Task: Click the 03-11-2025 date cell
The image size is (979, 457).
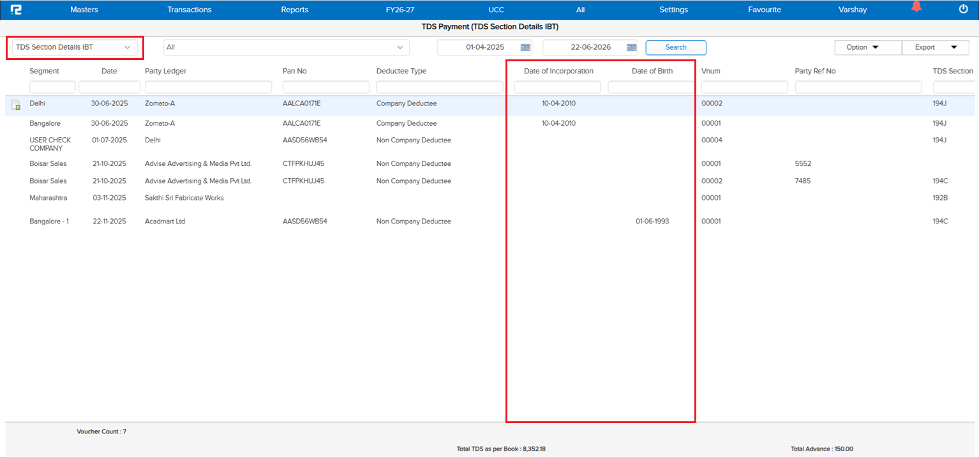Action: [x=109, y=198]
